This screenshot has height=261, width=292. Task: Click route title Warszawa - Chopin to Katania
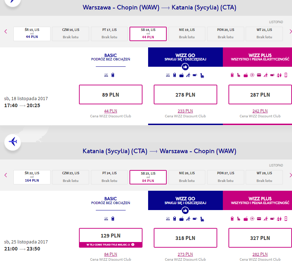159,7
